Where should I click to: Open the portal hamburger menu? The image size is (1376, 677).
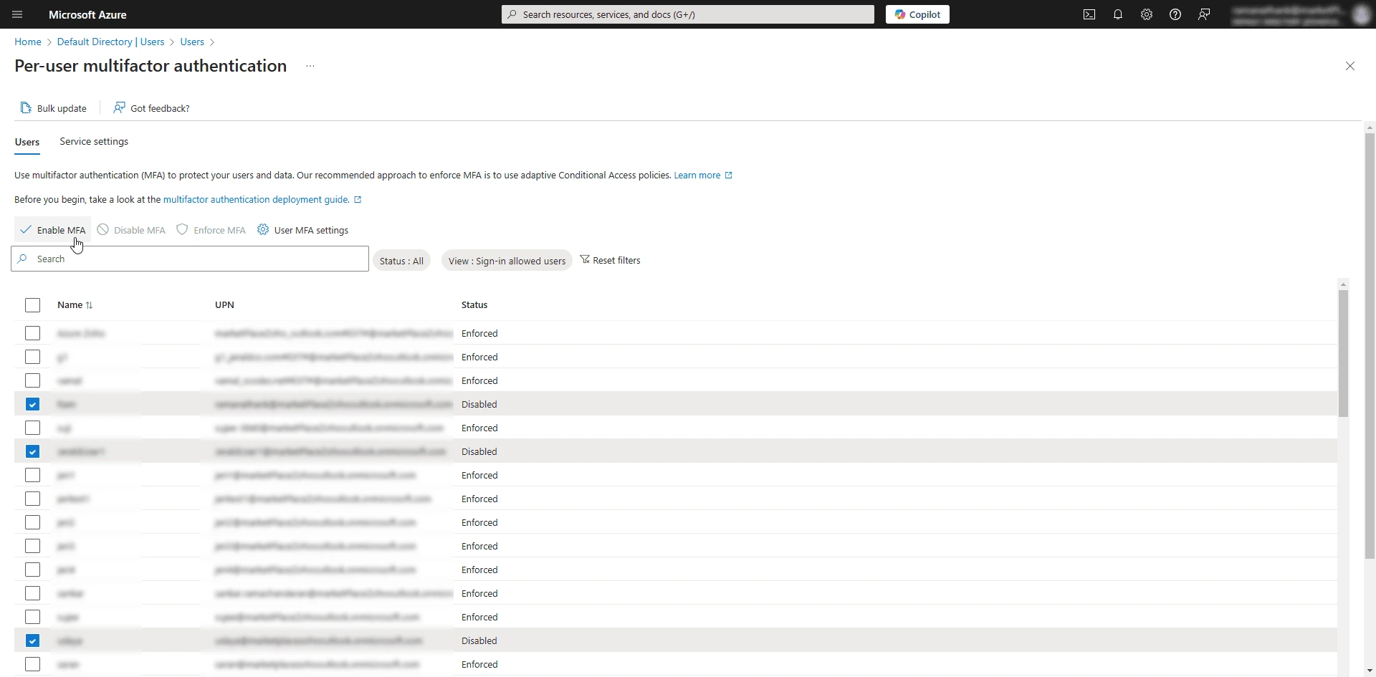[x=17, y=14]
